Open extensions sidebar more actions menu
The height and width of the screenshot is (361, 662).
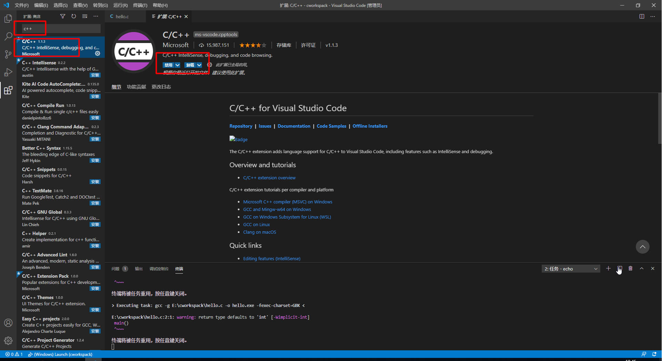tap(96, 16)
